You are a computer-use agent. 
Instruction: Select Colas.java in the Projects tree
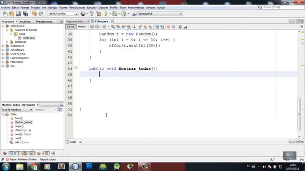tap(29, 38)
